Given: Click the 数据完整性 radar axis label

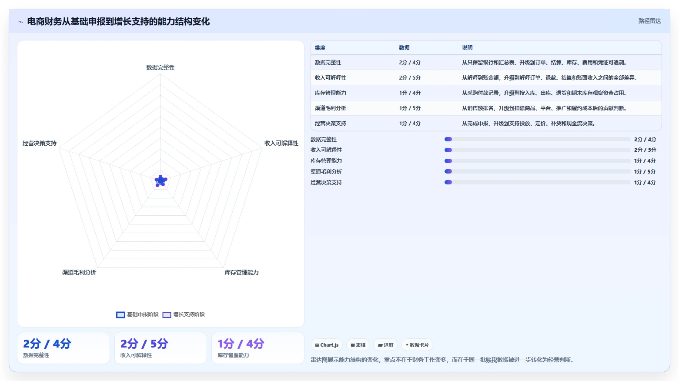Looking at the screenshot, I should (x=161, y=67).
